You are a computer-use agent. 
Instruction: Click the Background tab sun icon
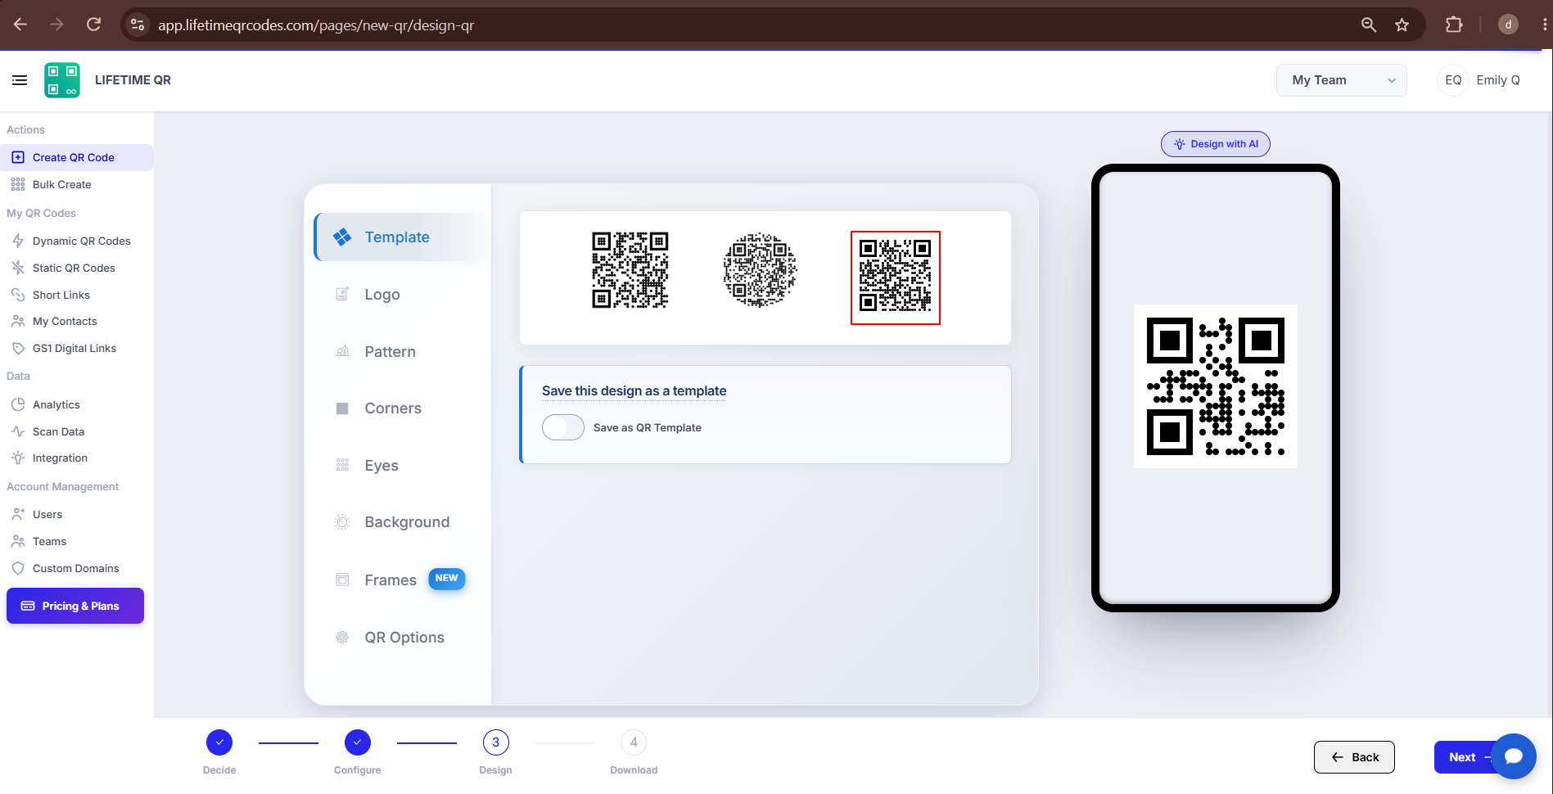[x=343, y=522]
